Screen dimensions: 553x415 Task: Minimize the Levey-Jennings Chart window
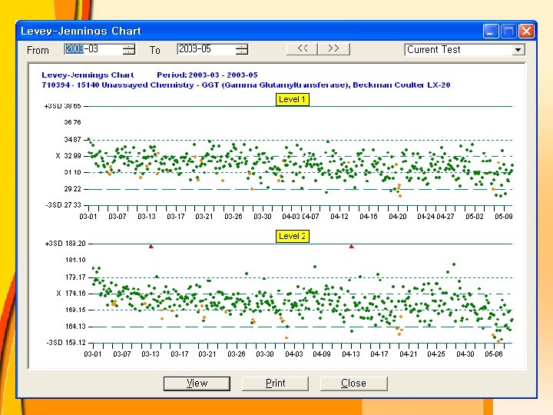[491, 31]
